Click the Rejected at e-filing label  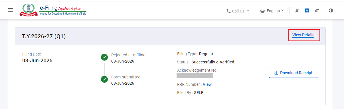coord(128,55)
